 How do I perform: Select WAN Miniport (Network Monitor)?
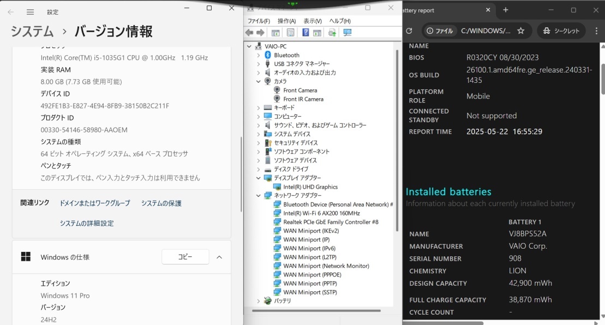pyautogui.click(x=326, y=266)
